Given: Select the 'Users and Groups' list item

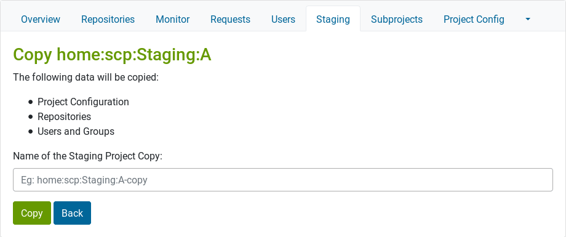Looking at the screenshot, I should (76, 132).
